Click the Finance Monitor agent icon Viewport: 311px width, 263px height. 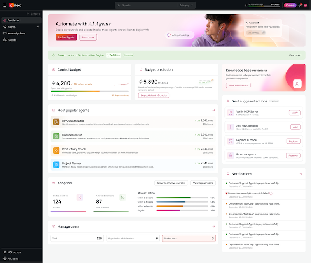[56, 136]
